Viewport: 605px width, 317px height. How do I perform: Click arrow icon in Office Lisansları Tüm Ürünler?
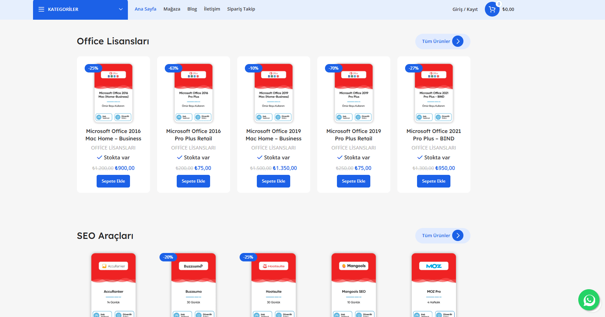(458, 41)
